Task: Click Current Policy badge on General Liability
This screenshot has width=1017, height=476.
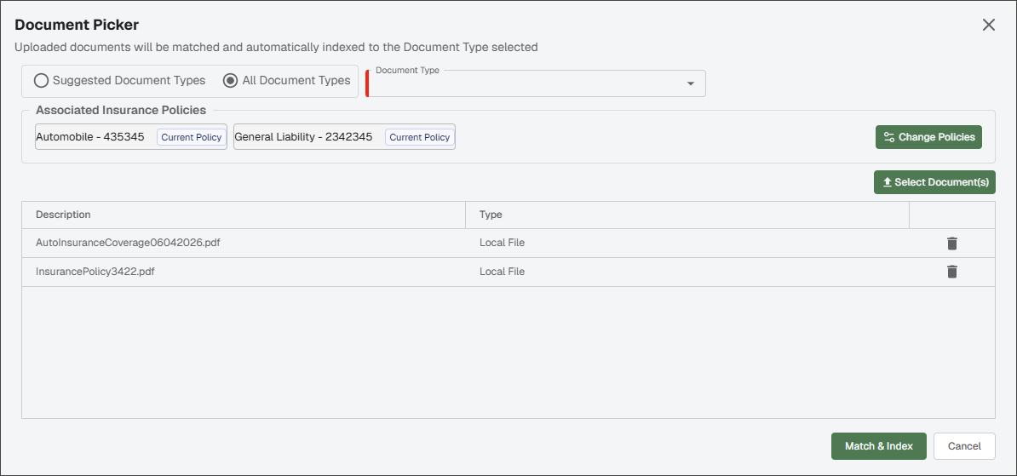Action: tap(420, 137)
